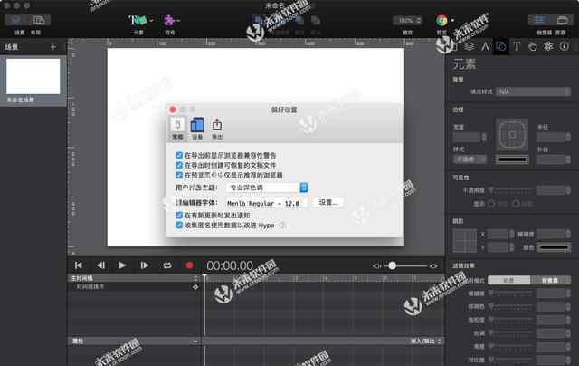Select the 未命名场景 scene thumbnail
The height and width of the screenshot is (366, 579).
coord(33,76)
